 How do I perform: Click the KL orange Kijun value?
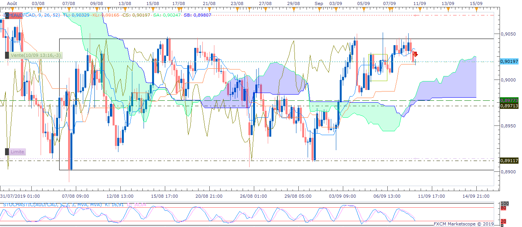pos(106,15)
